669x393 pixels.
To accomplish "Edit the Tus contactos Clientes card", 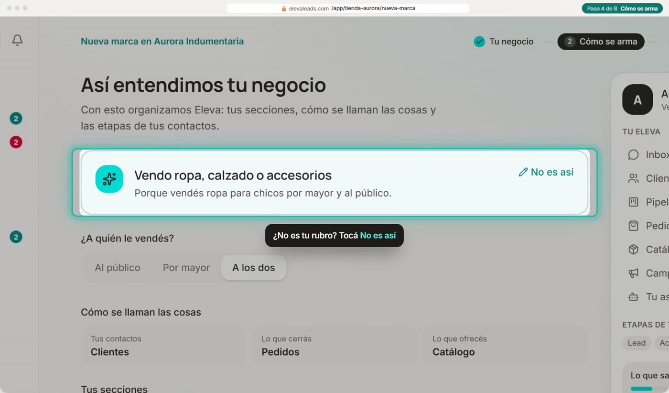I will pos(163,346).
